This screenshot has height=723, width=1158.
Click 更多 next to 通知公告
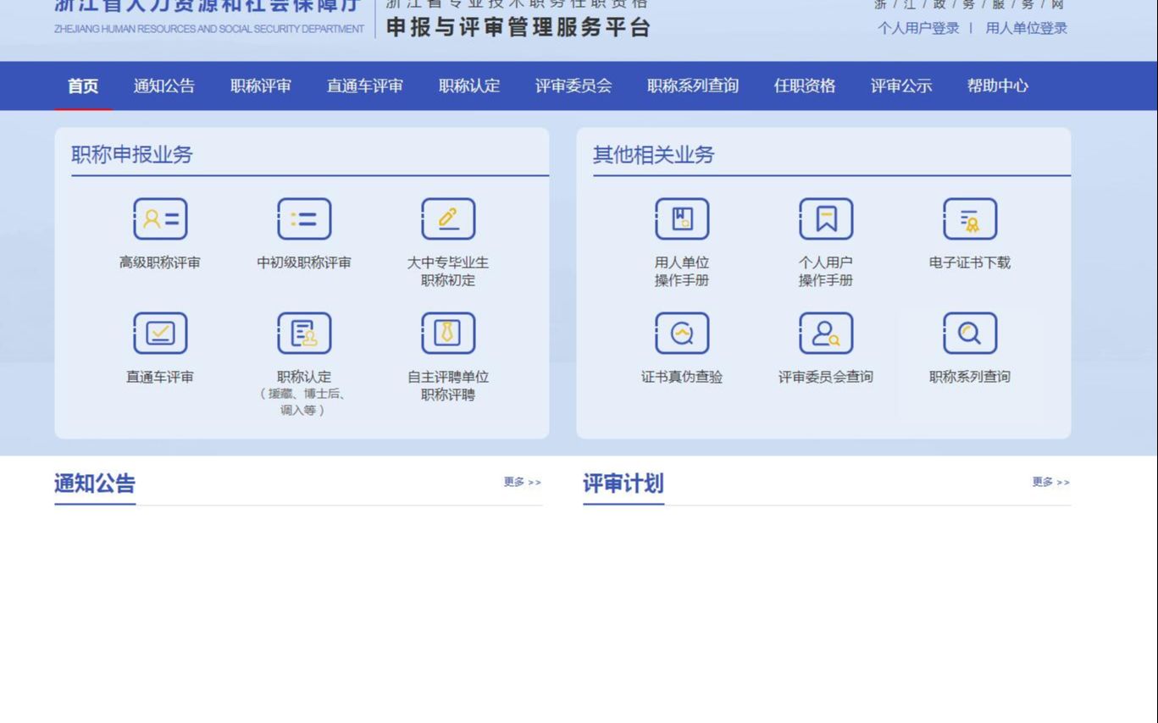[x=523, y=482]
